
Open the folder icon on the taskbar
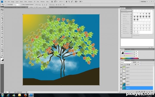(x=20, y=95)
